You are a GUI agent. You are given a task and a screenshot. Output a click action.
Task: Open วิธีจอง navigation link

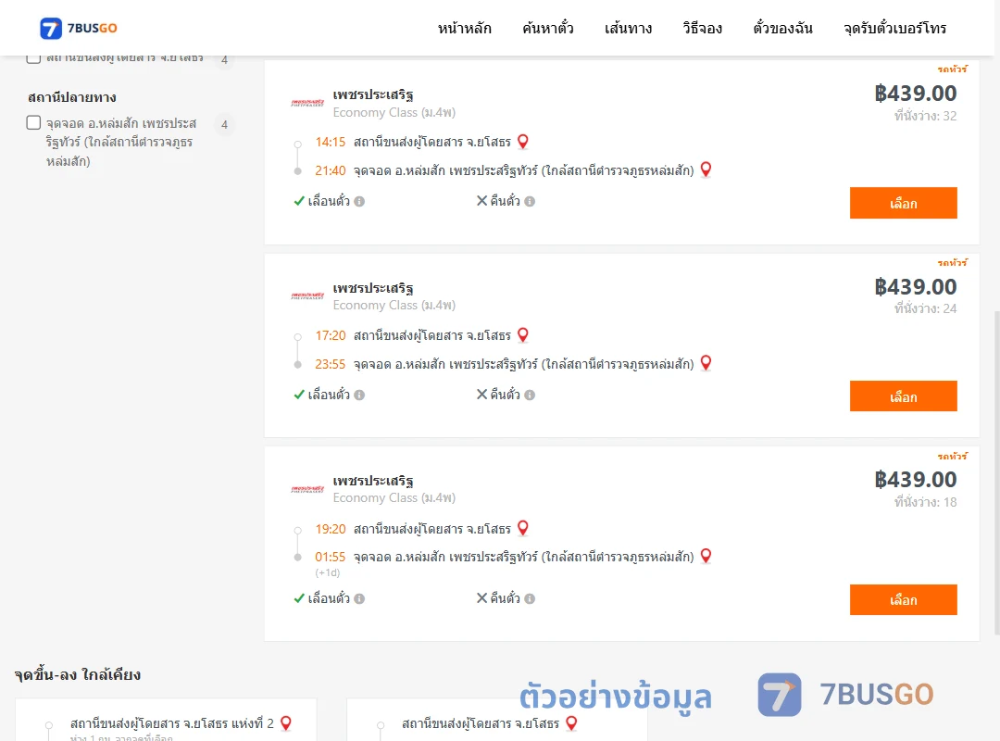(702, 28)
